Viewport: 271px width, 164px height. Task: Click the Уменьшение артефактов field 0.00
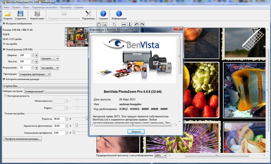tap(59, 133)
